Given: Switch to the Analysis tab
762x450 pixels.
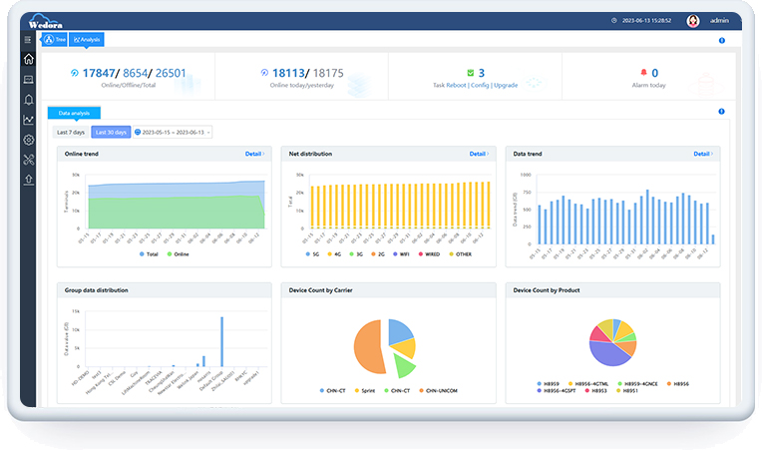Looking at the screenshot, I should (x=88, y=40).
